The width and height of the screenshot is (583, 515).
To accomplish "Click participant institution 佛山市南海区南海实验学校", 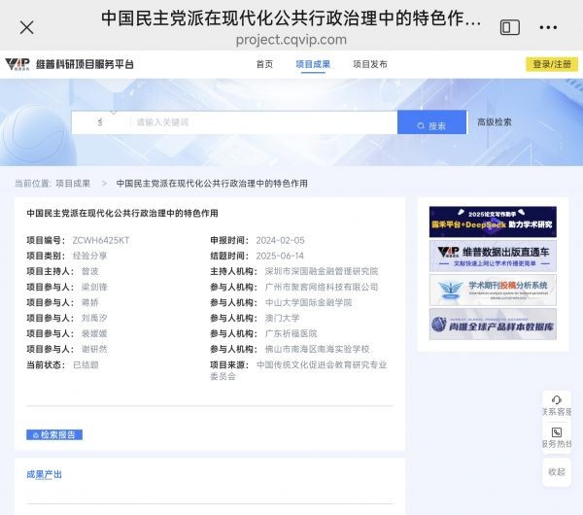I will 317,349.
